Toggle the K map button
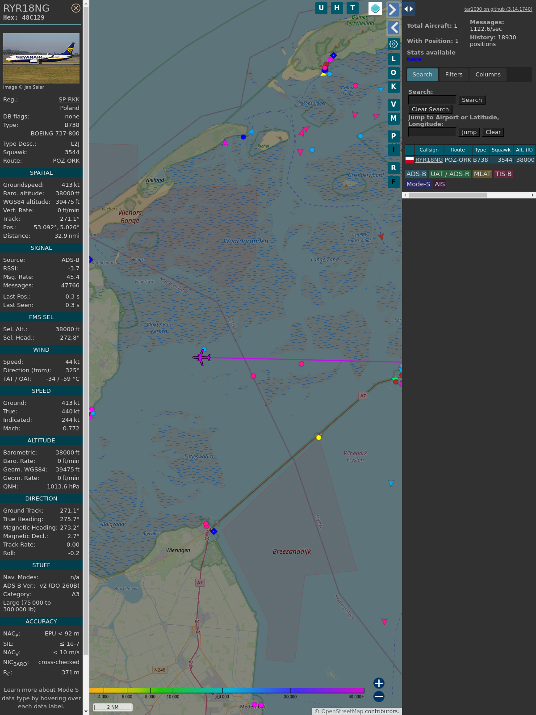The image size is (536, 715). click(x=394, y=87)
